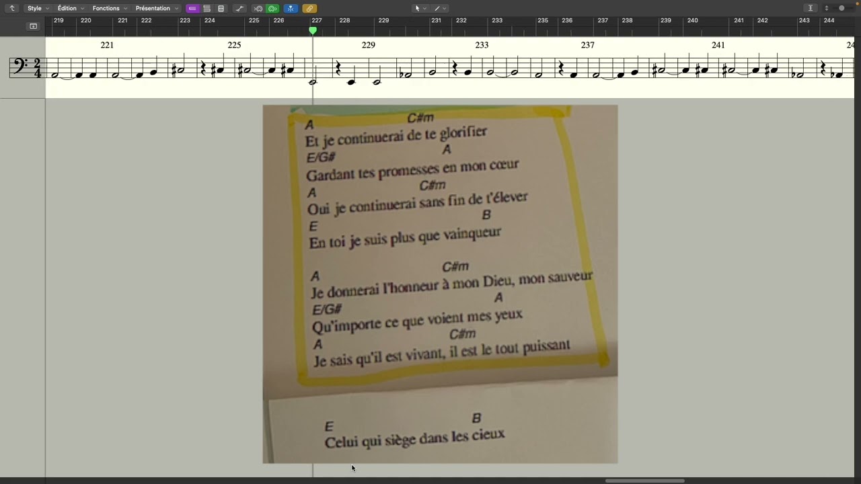Toggle the yellow link button

pyautogui.click(x=309, y=8)
